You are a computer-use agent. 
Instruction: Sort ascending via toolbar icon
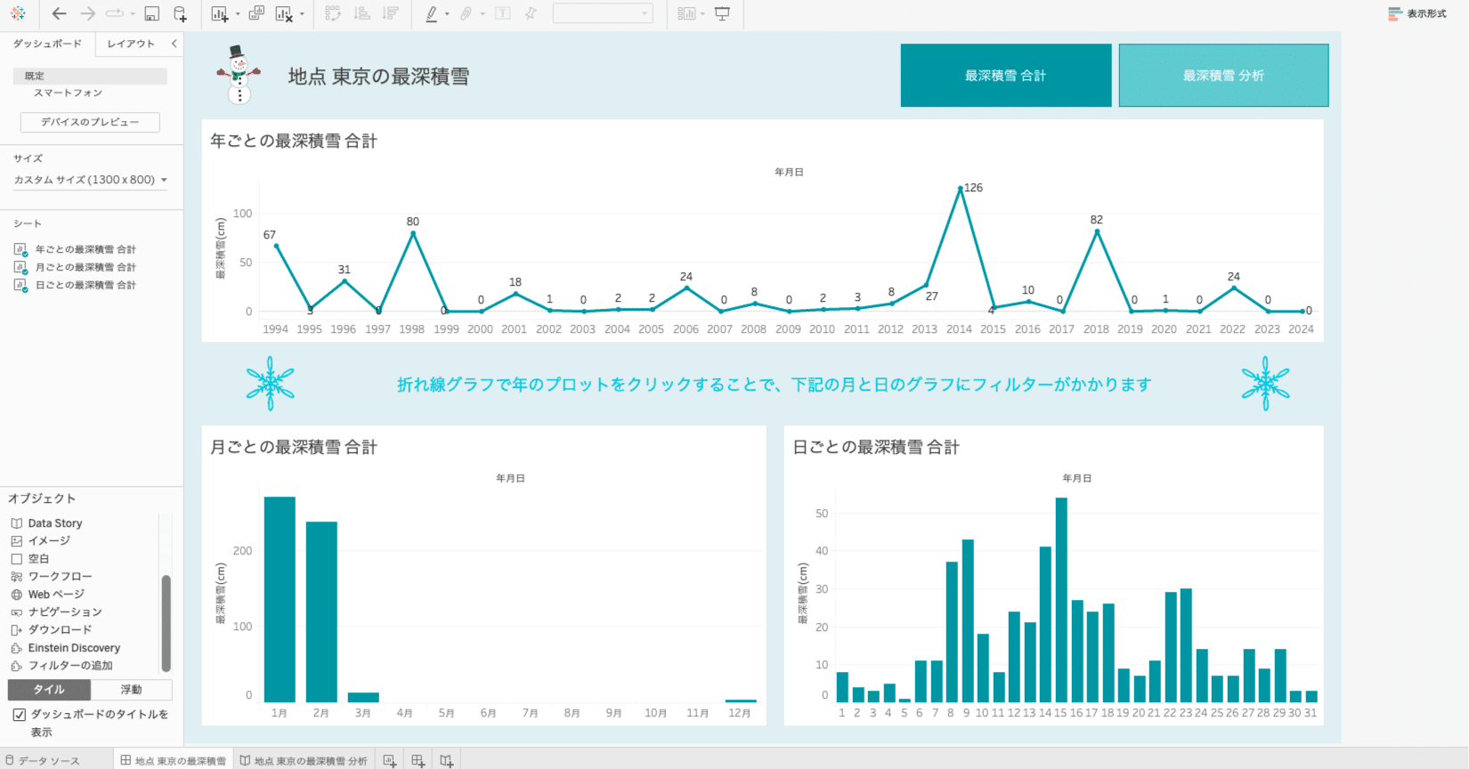click(361, 13)
